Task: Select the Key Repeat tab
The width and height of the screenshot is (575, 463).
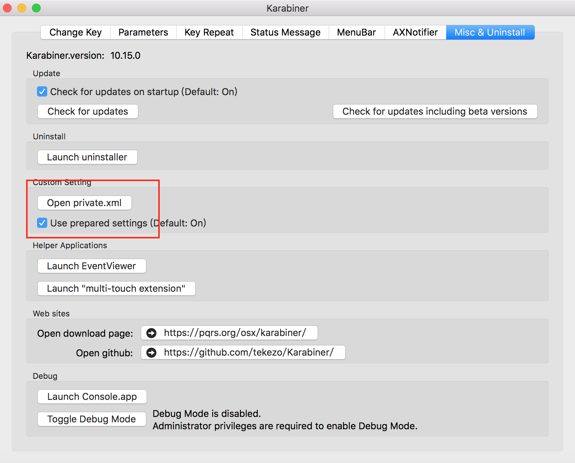Action: tap(209, 32)
